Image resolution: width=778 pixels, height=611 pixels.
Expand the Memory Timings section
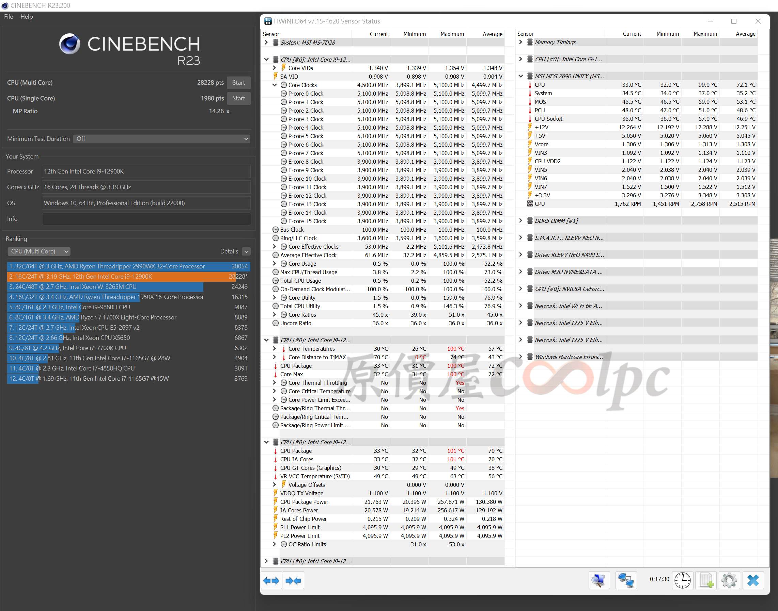pos(521,42)
